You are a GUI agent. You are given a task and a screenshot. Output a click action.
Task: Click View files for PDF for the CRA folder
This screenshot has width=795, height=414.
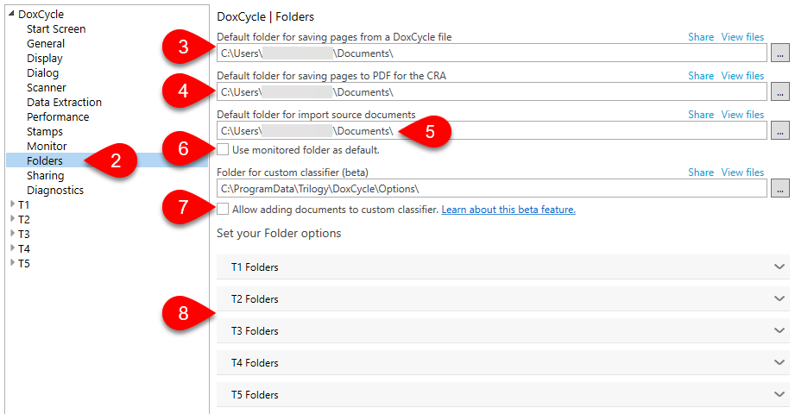(742, 76)
